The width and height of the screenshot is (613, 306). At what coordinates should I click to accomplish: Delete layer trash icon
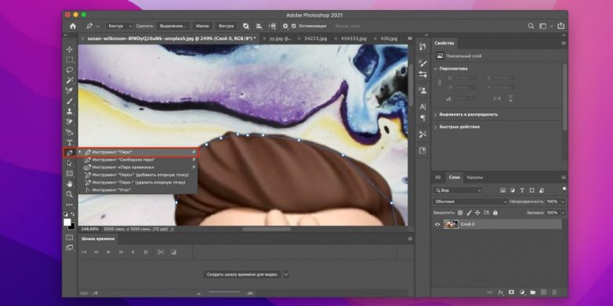554,293
